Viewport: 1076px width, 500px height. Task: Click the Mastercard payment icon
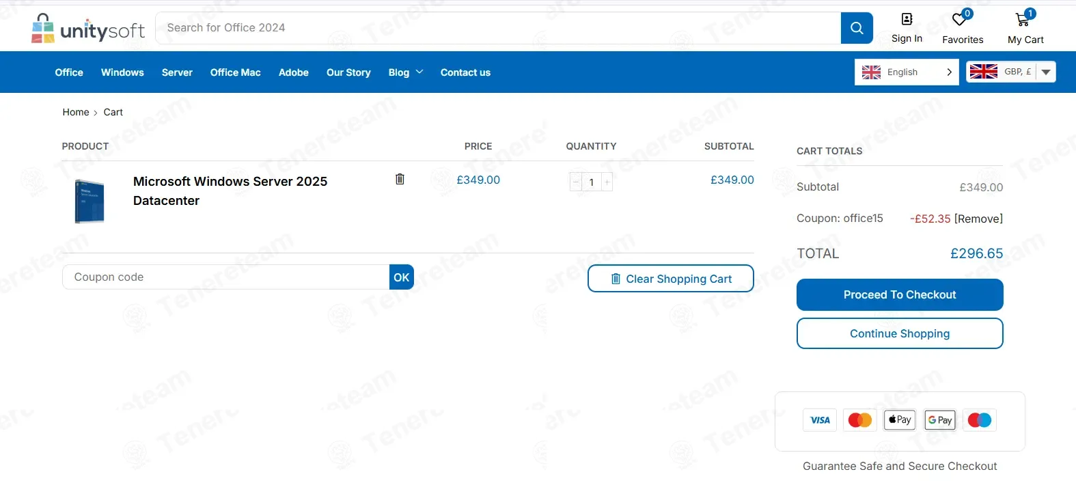pos(860,420)
